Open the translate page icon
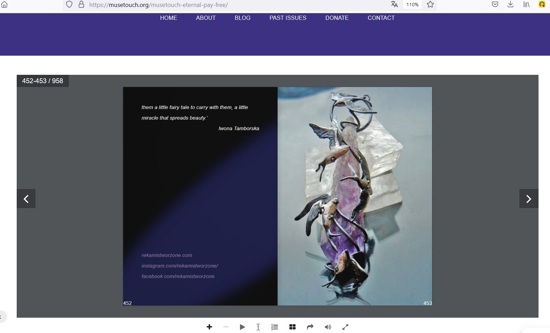 (x=394, y=5)
